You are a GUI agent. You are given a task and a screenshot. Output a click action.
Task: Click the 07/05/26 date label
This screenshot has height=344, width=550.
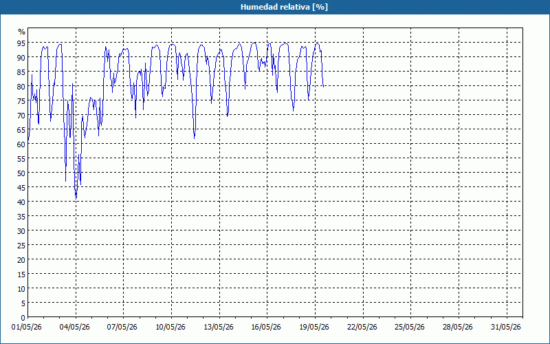click(122, 327)
